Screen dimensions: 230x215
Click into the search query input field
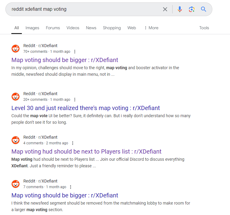coord(85,9)
